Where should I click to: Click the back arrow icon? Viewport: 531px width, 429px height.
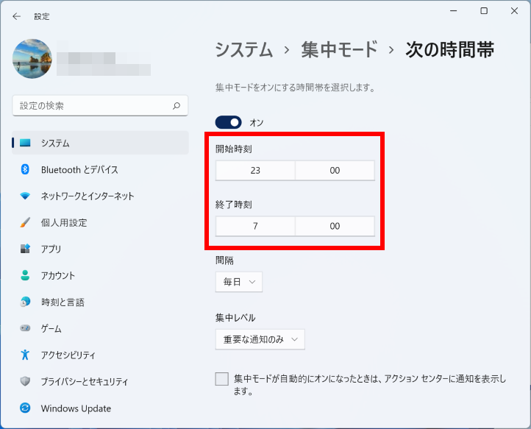[x=16, y=16]
